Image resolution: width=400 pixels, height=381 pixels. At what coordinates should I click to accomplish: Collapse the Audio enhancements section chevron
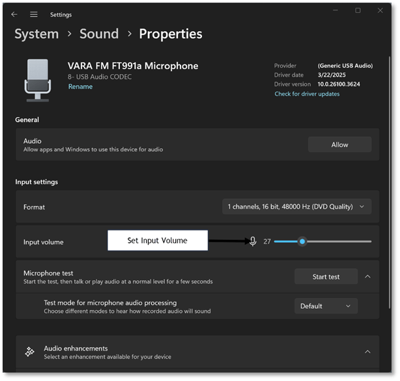click(x=367, y=352)
